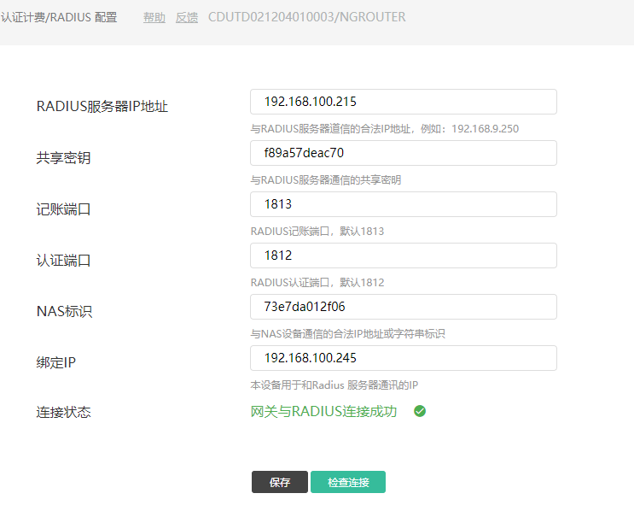The image size is (634, 511).
Task: Click the 共享密钥 shared key input
Action: click(x=403, y=153)
